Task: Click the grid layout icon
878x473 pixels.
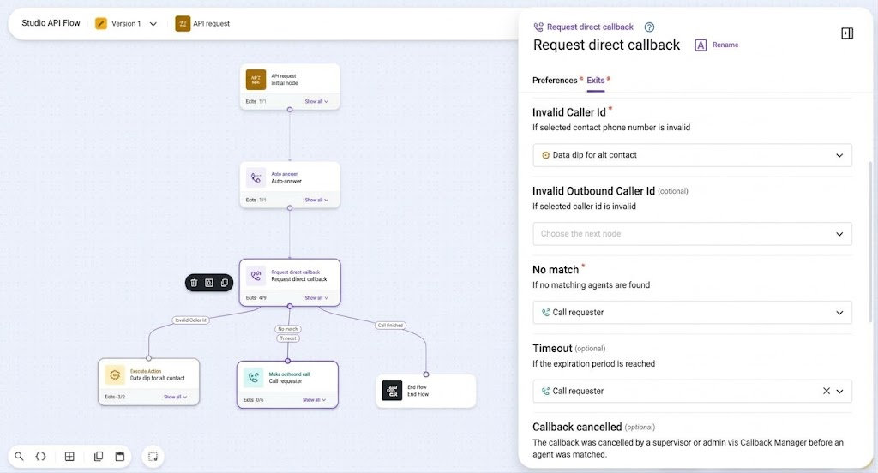Action: click(x=69, y=456)
